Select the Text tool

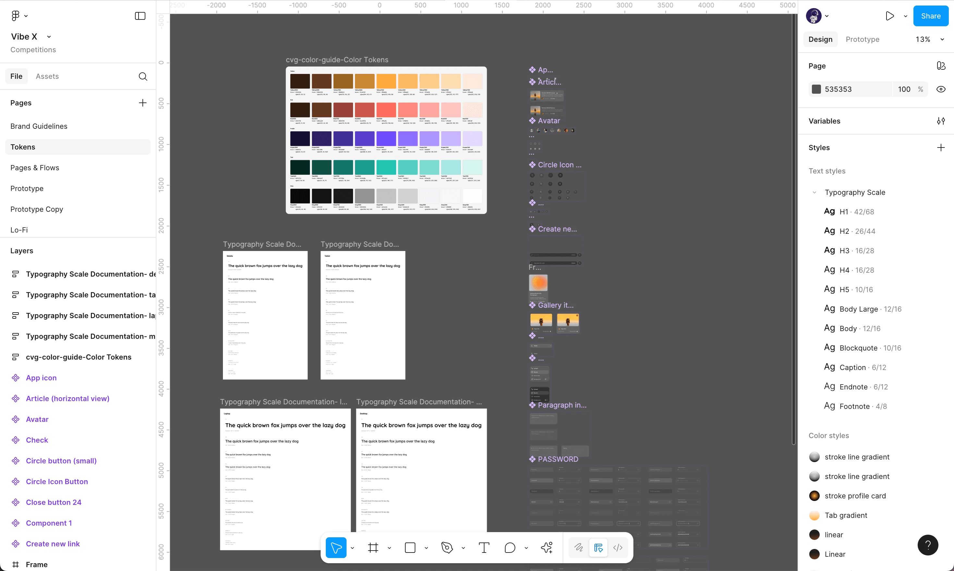click(x=484, y=548)
